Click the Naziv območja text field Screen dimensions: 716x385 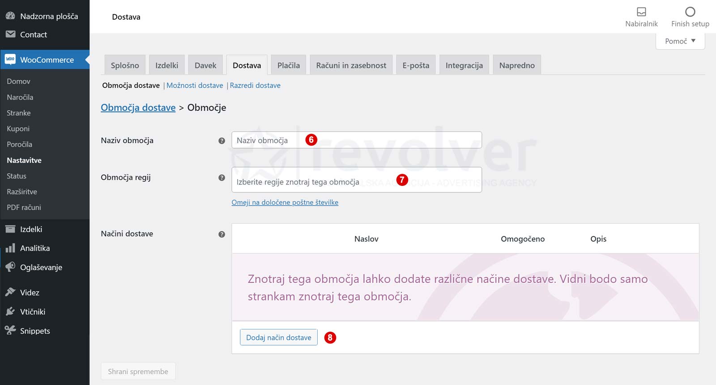click(x=356, y=140)
